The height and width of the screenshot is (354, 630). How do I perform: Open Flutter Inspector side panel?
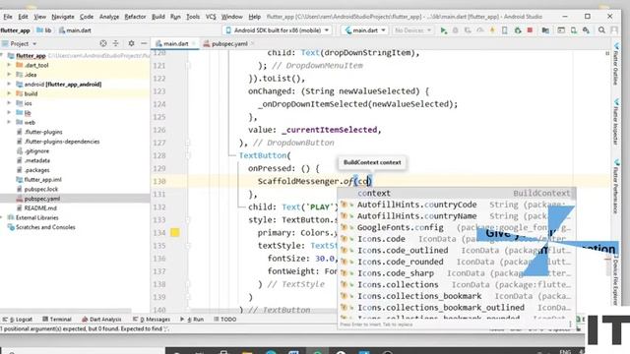[615, 122]
